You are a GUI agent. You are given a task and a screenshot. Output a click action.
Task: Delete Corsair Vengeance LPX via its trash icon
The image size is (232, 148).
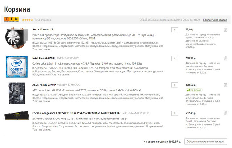click(x=225, y=113)
